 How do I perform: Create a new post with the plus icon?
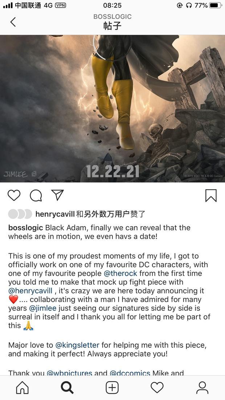pyautogui.click(x=112, y=388)
